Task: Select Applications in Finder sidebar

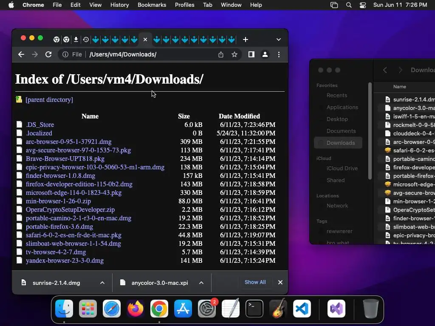Action: [342, 107]
